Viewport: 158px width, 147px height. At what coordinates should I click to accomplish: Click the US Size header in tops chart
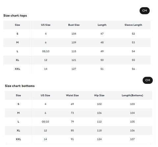(46, 25)
